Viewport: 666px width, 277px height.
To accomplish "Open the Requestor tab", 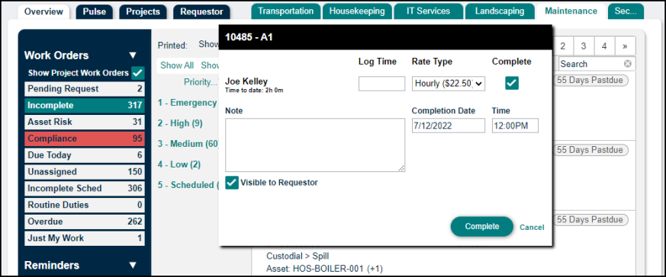I will point(201,11).
